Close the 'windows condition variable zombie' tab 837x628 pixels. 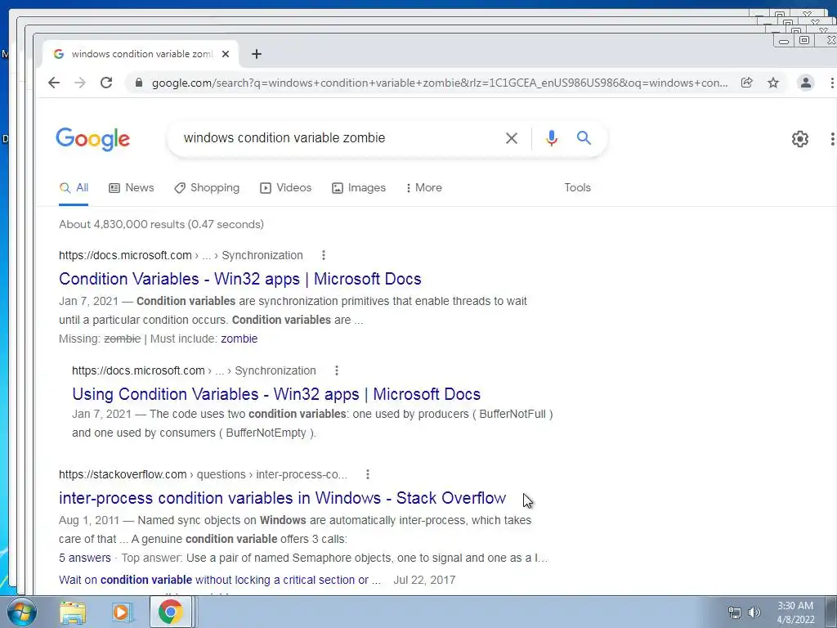coord(226,54)
